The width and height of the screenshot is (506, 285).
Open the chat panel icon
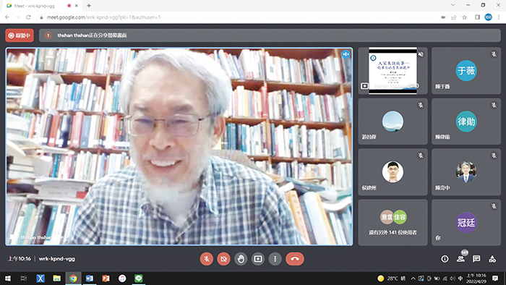pyautogui.click(x=476, y=259)
